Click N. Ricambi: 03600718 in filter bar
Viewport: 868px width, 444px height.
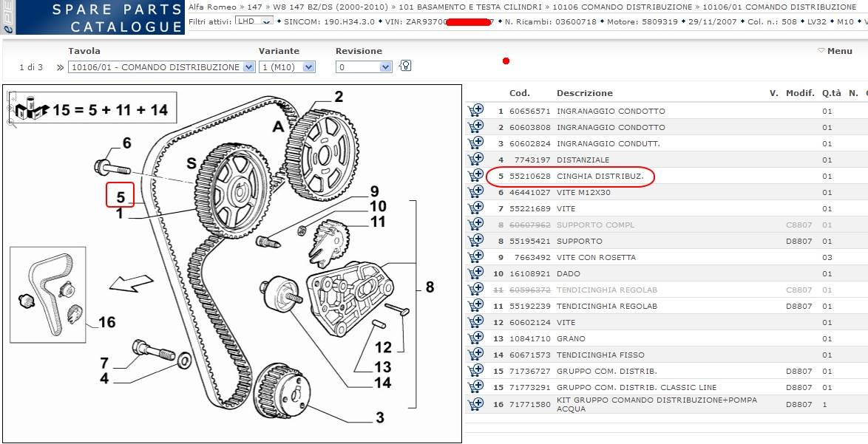[551, 21]
